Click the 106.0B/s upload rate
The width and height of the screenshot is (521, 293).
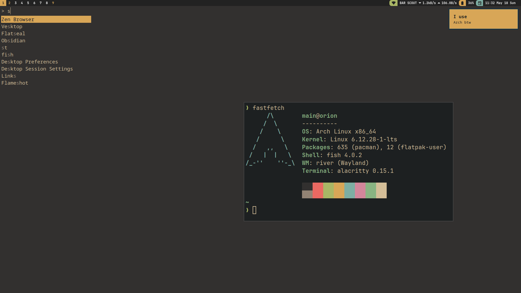coord(449,3)
